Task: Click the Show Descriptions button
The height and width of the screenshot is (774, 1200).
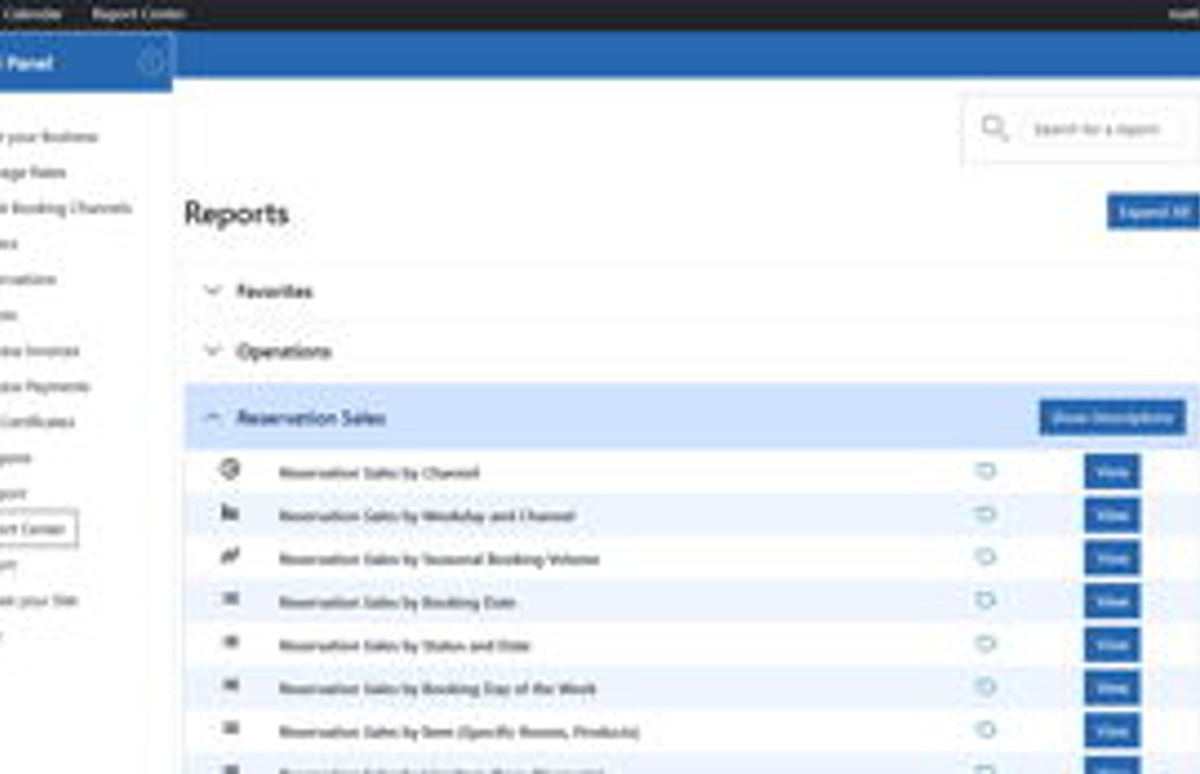Action: [1112, 417]
